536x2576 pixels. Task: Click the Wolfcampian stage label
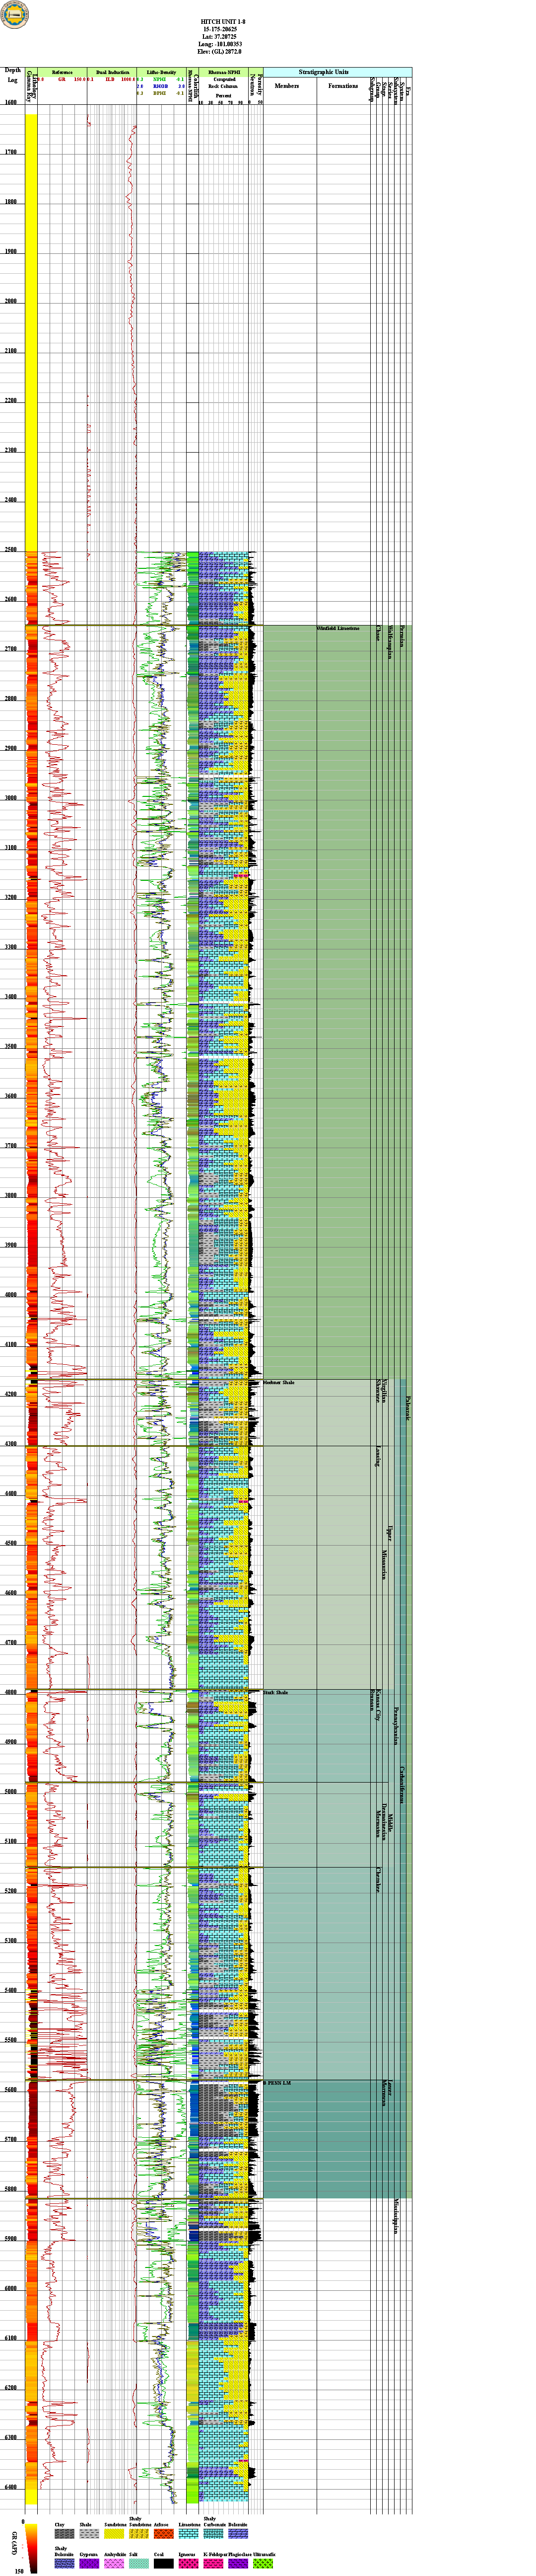[390, 641]
